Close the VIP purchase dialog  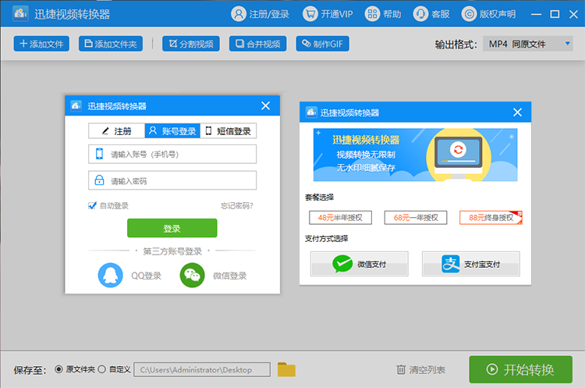point(517,112)
